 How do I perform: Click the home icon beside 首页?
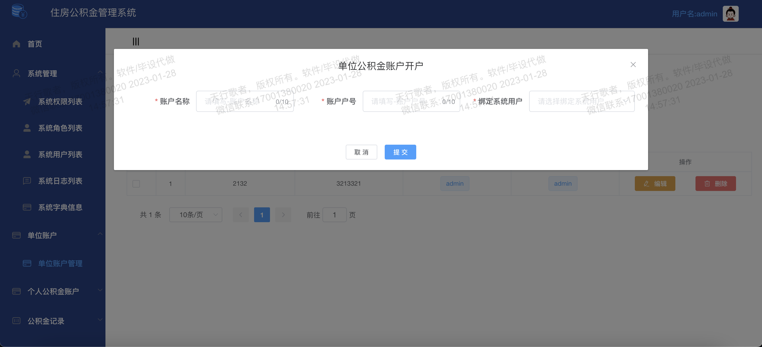17,44
